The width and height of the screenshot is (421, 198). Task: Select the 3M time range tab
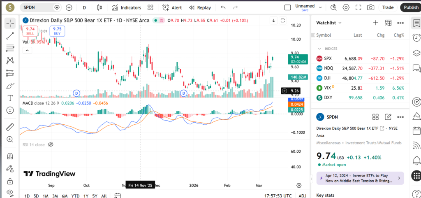[x=55, y=196]
